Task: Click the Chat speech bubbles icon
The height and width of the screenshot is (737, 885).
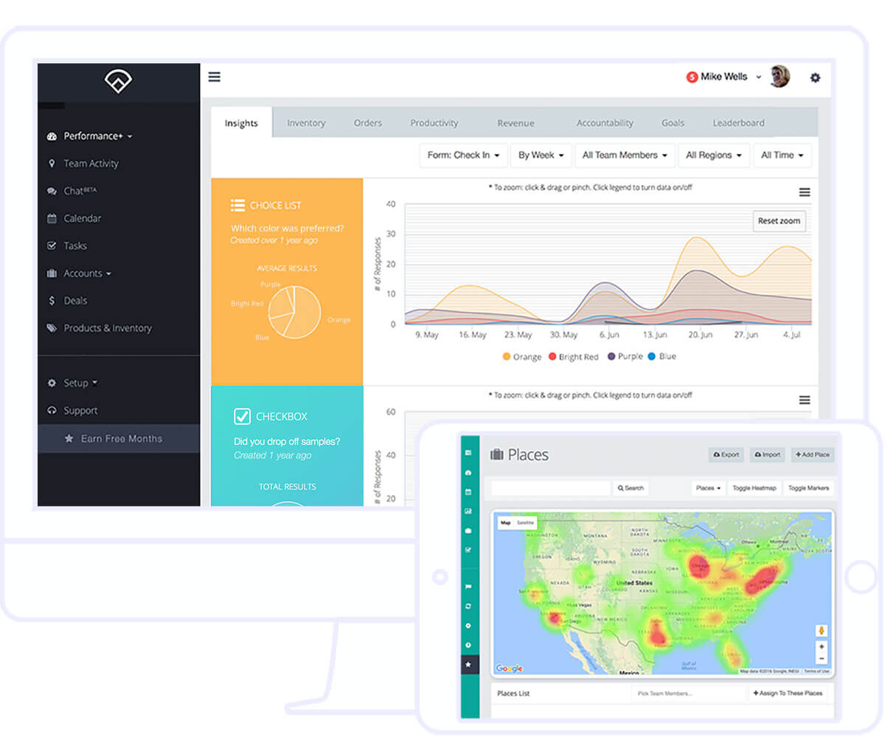Action: [52, 191]
